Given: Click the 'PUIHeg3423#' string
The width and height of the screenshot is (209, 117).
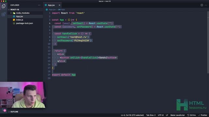Looking at the screenshot, I should point(82,41).
